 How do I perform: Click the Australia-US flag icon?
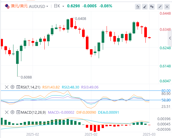7,6
